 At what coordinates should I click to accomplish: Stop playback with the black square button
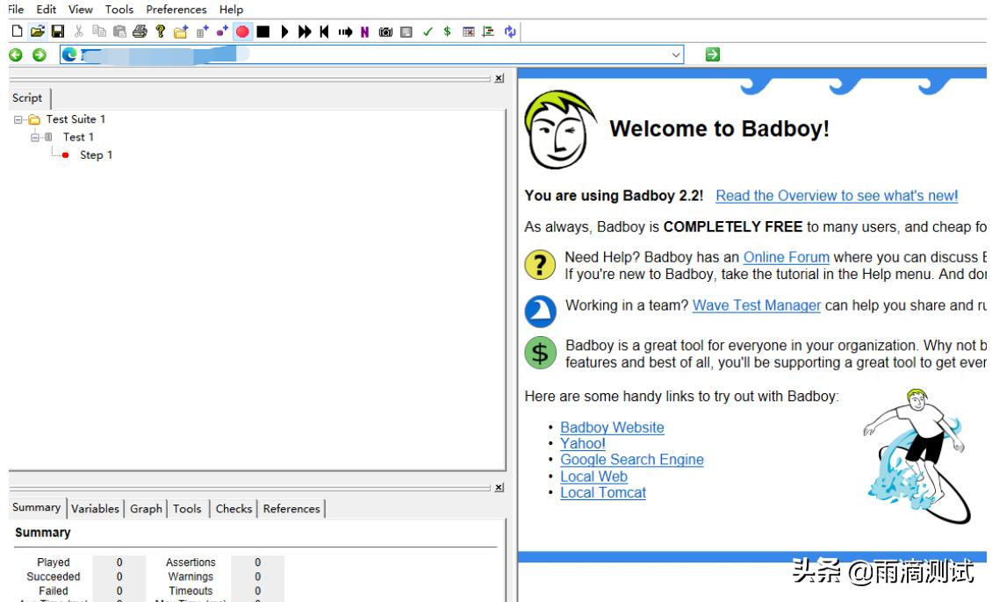(x=263, y=32)
